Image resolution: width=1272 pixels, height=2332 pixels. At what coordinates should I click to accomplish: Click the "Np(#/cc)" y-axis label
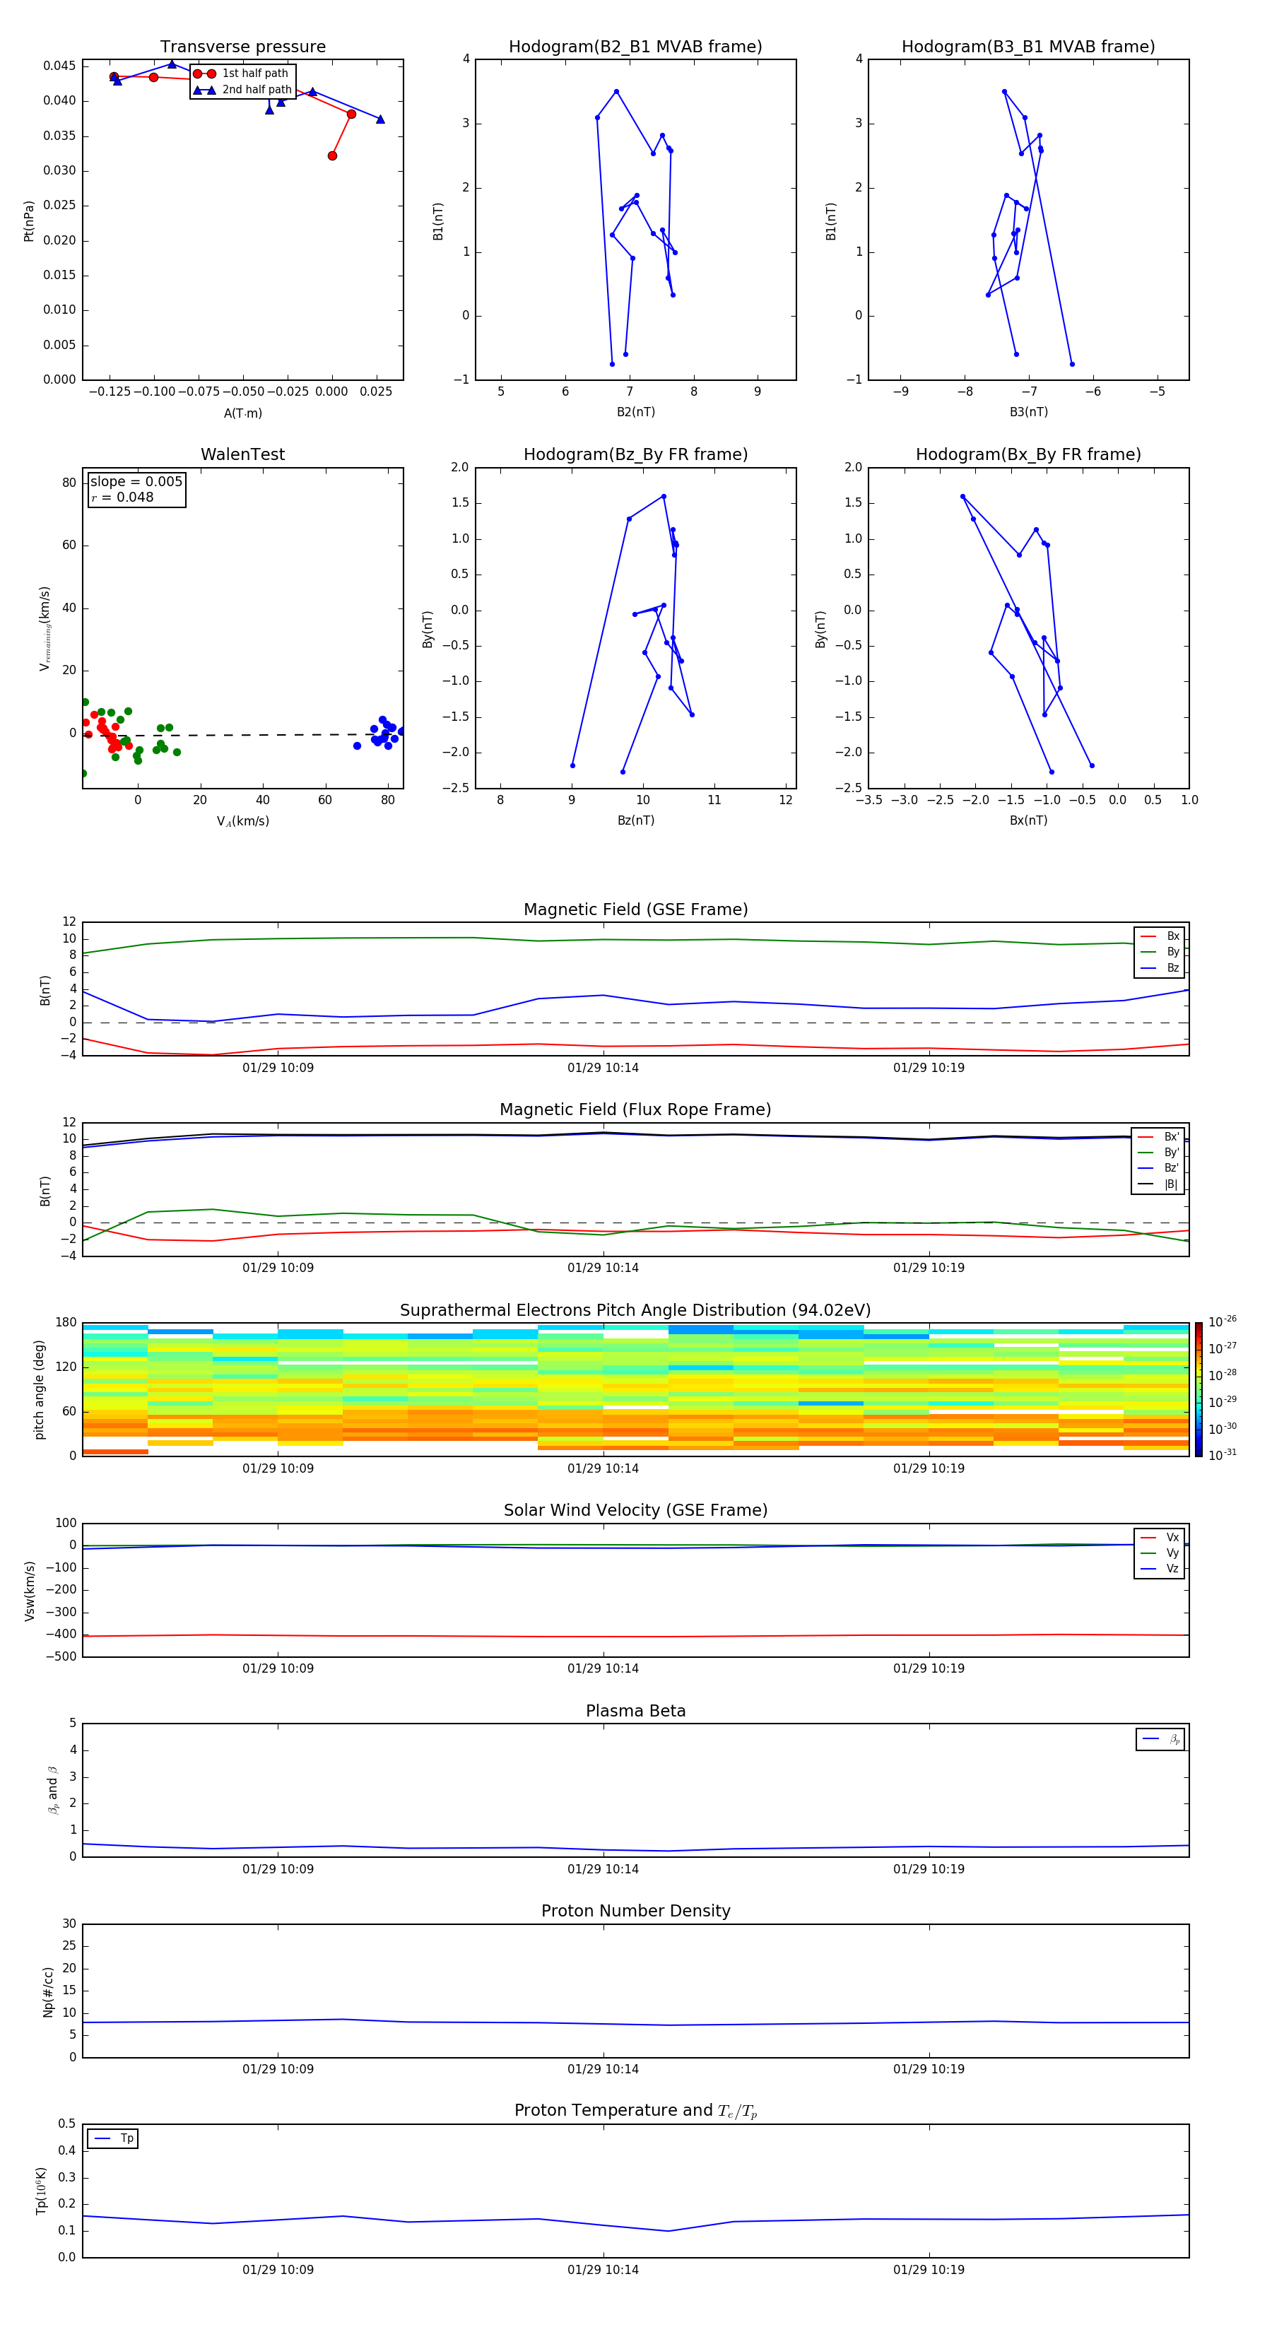click(48, 1991)
